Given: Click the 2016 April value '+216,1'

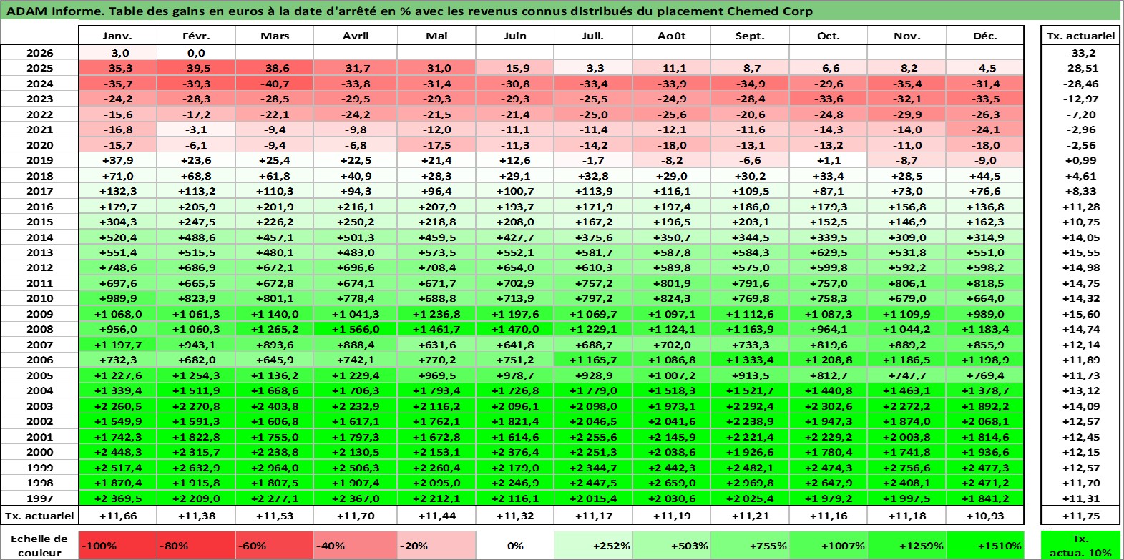Looking at the screenshot, I should (x=356, y=207).
